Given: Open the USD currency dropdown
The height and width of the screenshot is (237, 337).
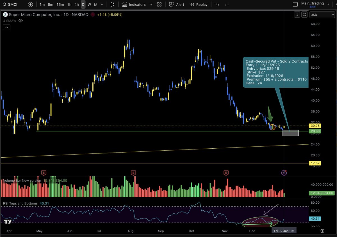Looking at the screenshot, I should click(322, 15).
